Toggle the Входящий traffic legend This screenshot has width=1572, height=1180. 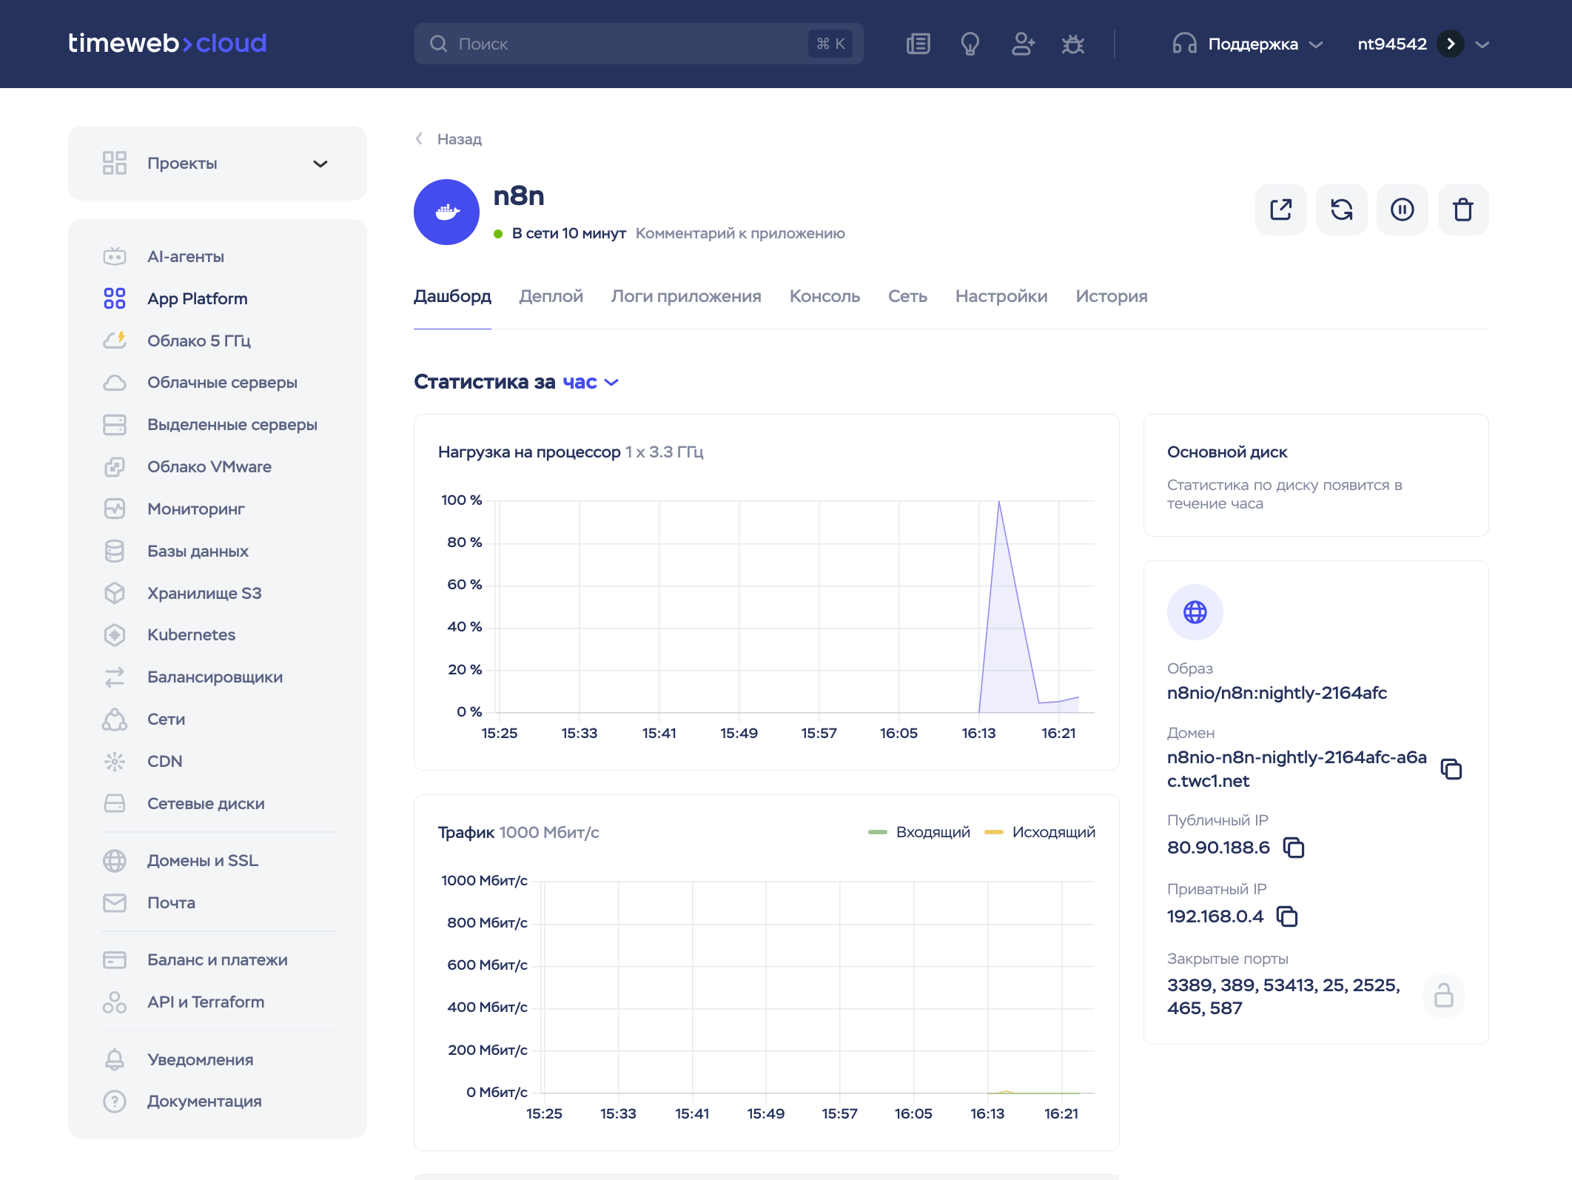click(919, 833)
